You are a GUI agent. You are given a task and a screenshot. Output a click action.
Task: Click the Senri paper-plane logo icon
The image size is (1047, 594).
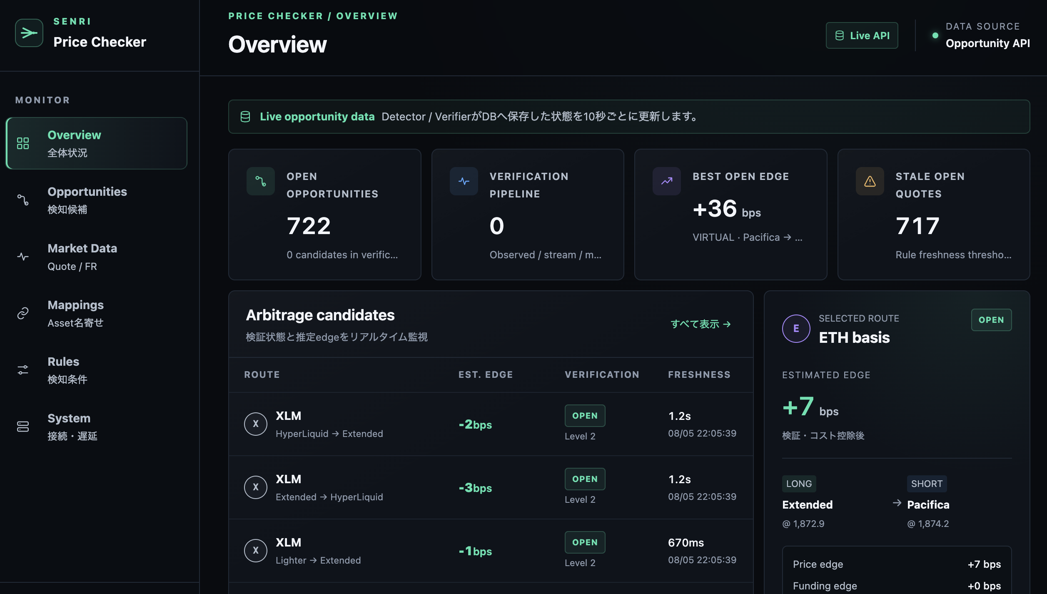coord(29,32)
